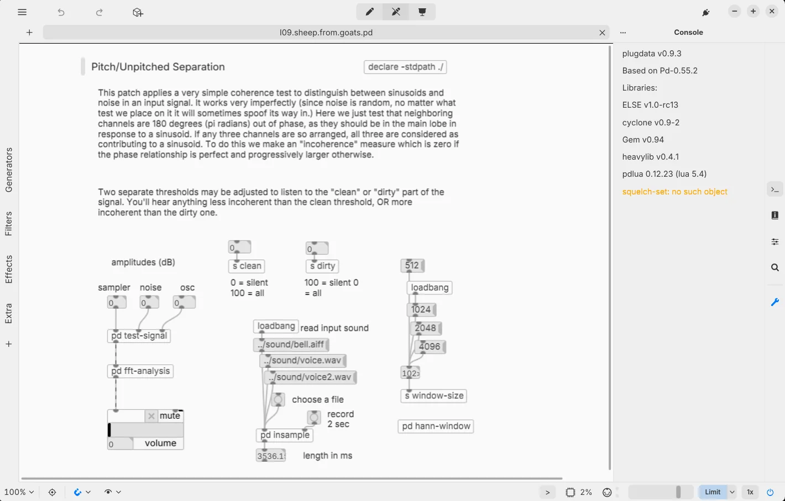Open the inspector wrench icon
The width and height of the screenshot is (785, 501).
coord(775,302)
